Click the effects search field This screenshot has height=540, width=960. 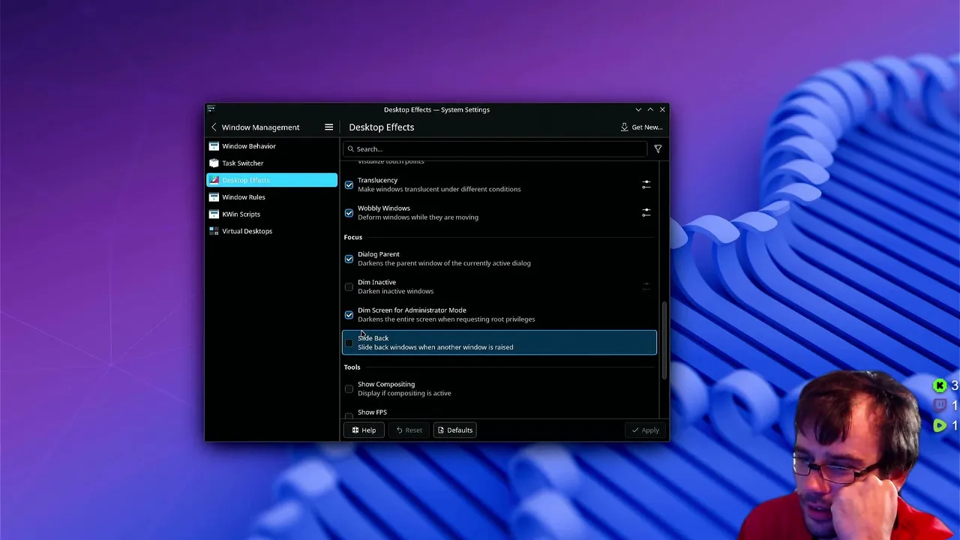click(x=495, y=149)
